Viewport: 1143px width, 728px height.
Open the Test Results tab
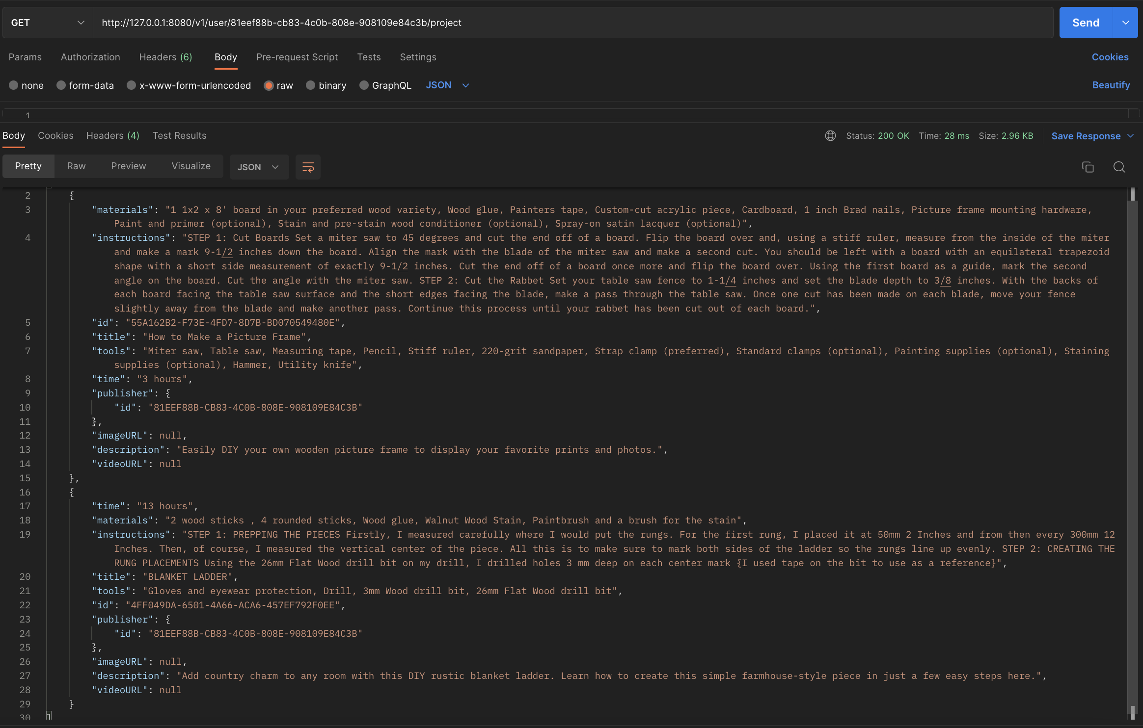point(179,135)
